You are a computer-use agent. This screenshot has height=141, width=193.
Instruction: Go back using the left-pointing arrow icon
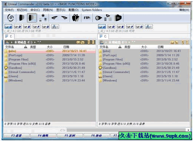coord(55,18)
